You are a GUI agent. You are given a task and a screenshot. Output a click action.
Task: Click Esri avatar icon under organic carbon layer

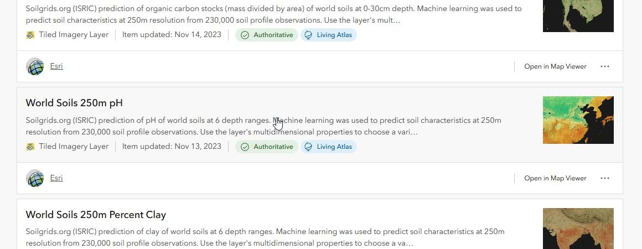pyautogui.click(x=35, y=66)
